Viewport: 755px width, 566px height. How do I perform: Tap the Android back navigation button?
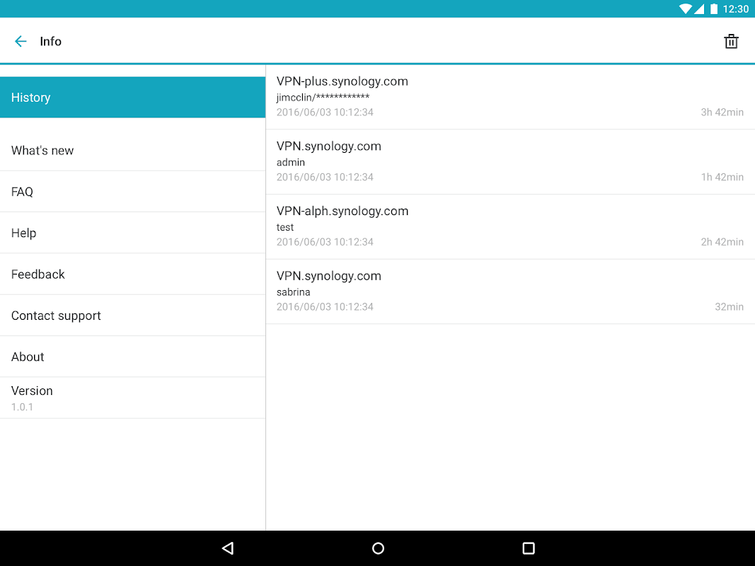click(x=228, y=548)
